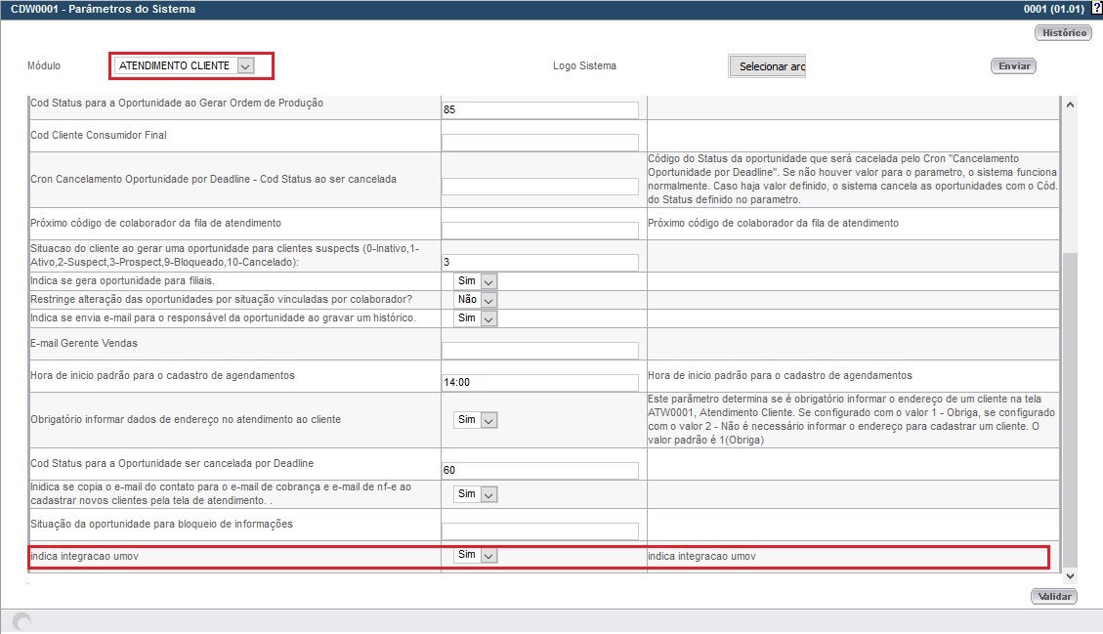Click the Selecionar arquivo button for Logo Sistema

pyautogui.click(x=766, y=65)
